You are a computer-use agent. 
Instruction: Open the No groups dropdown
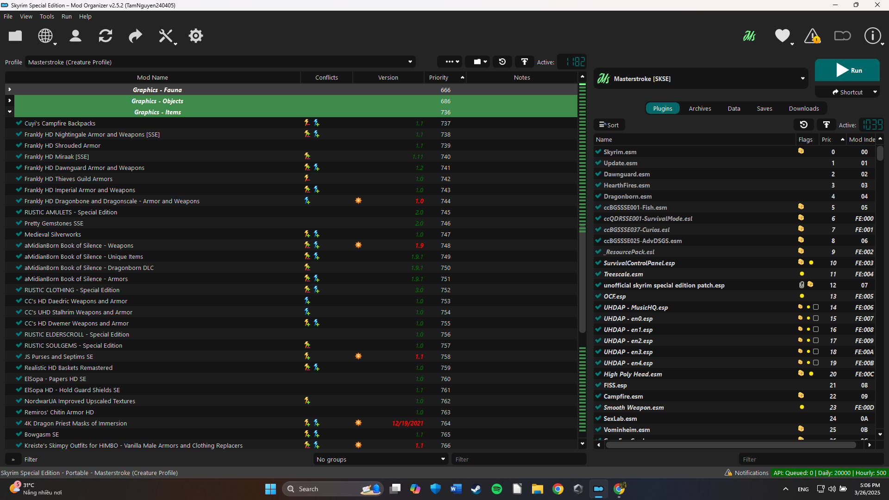point(381,459)
